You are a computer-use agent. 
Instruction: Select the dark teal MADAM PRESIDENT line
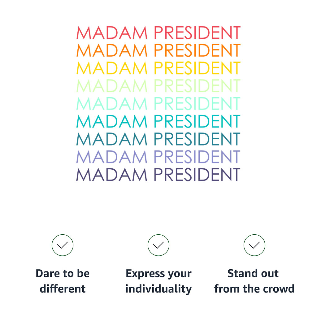pyautogui.click(x=158, y=139)
